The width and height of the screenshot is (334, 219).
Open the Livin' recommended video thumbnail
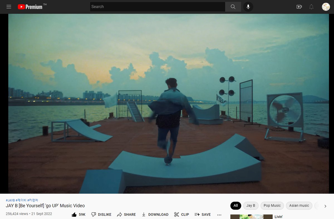pos(251,217)
